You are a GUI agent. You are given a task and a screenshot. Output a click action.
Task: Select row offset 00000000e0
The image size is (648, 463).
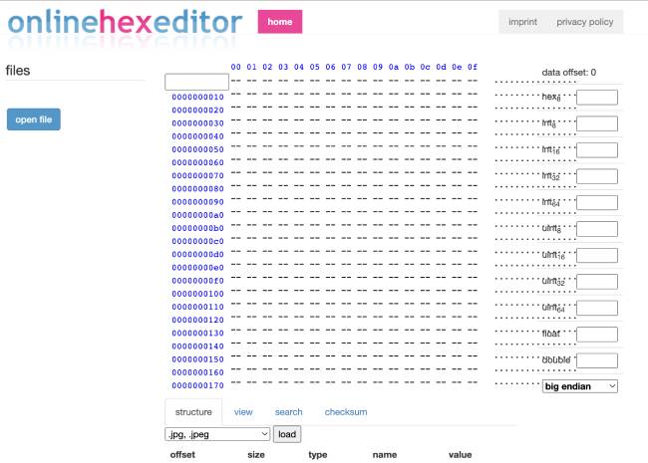197,268
